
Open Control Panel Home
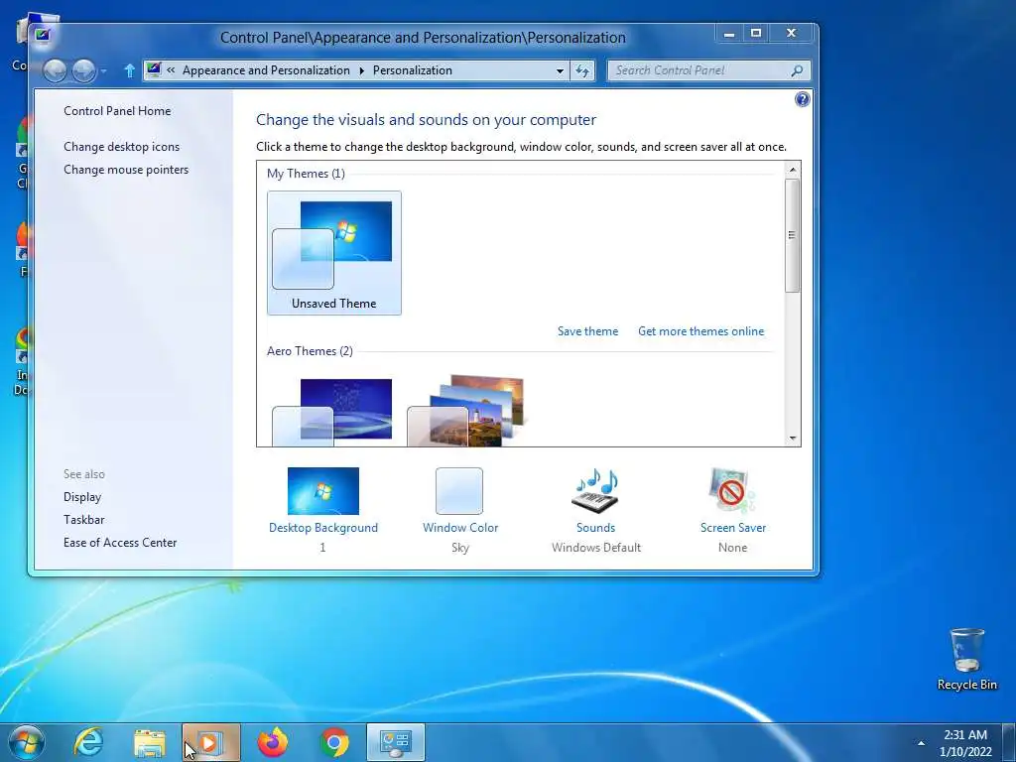(117, 111)
